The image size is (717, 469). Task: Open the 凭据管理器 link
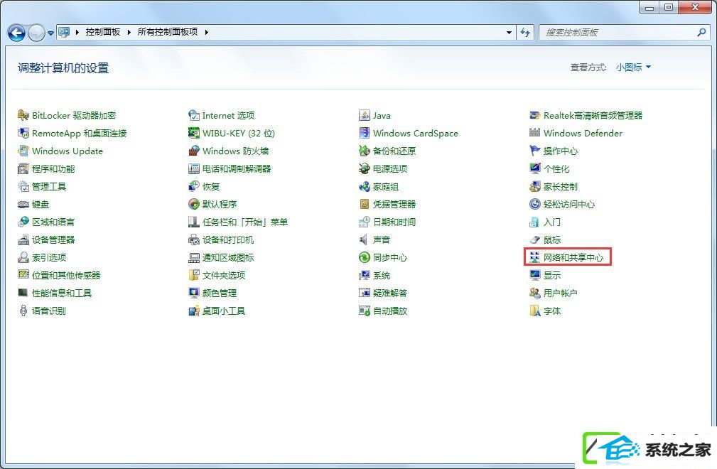tap(394, 205)
